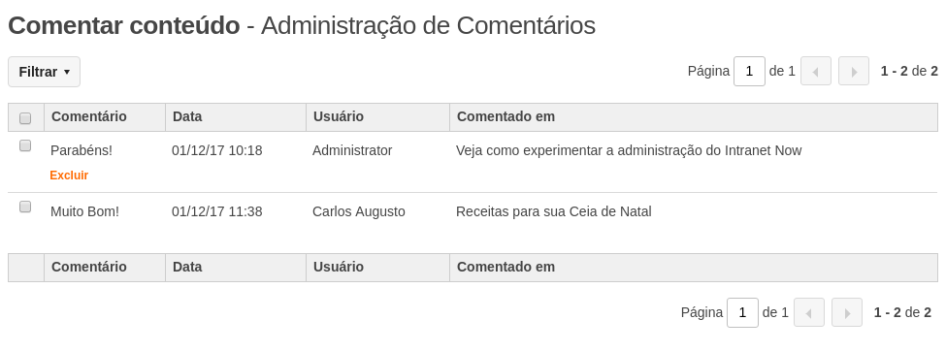Open Receitas para sua Ceia de Natal
This screenshot has width=946, height=352.
pyautogui.click(x=554, y=211)
